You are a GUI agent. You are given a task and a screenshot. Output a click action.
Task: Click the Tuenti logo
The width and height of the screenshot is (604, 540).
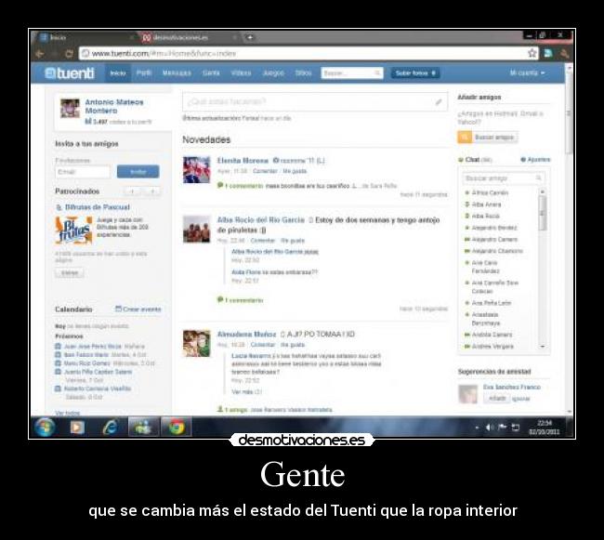70,72
